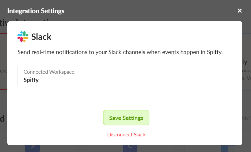
Task: Click the "Integration Settings" dialog title
Action: click(36, 11)
